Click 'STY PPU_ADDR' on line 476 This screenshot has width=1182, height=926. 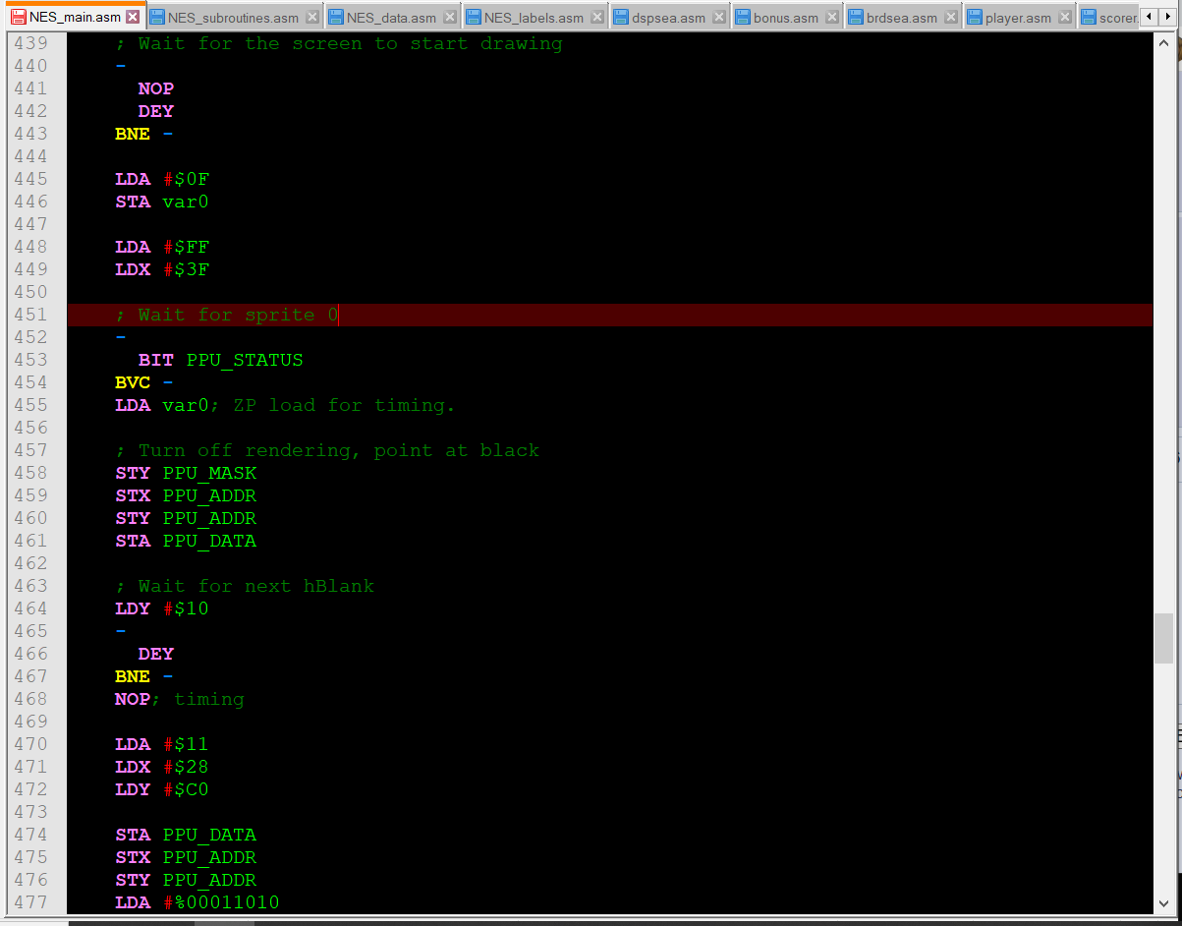(186, 880)
